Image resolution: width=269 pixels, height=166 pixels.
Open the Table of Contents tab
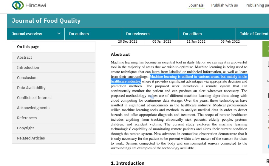(254, 34)
